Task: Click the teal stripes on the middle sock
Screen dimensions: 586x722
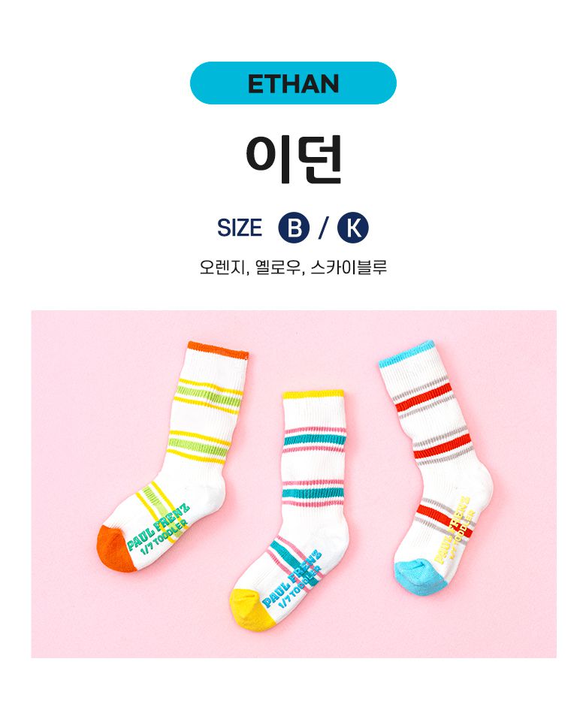Action: tap(313, 466)
